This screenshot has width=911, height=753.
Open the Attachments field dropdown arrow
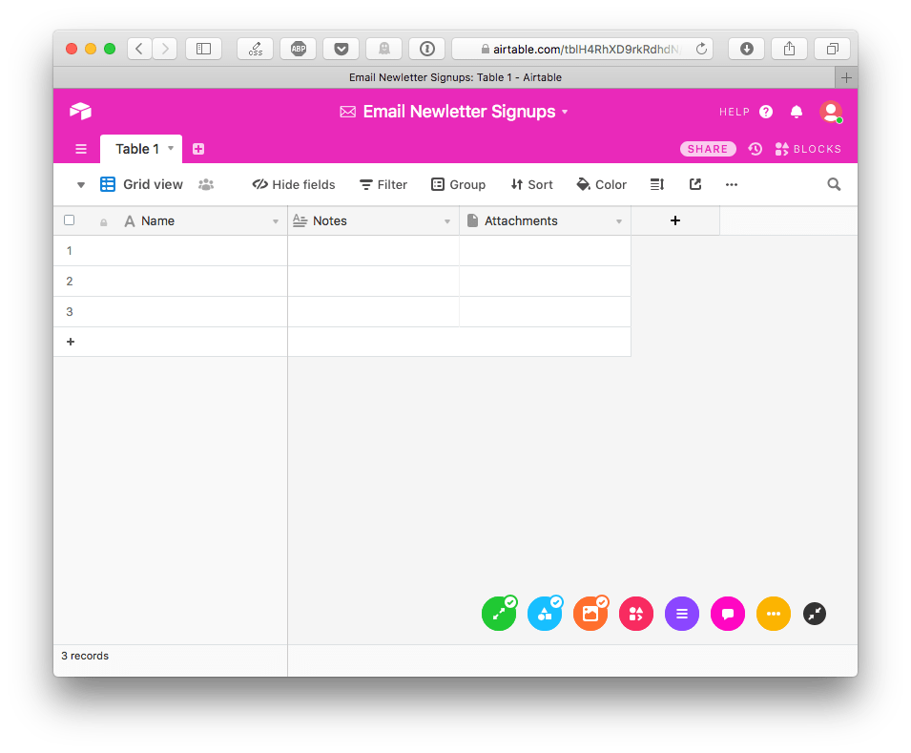(x=619, y=221)
